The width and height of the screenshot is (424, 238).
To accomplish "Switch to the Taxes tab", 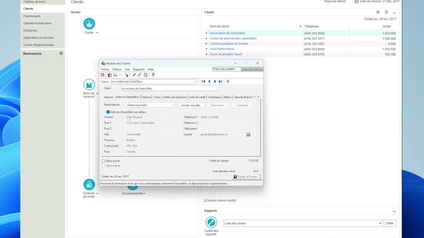I will [157, 97].
